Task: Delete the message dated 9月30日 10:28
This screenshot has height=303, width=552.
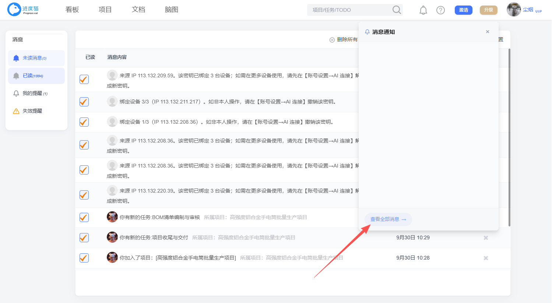Action: (486, 258)
